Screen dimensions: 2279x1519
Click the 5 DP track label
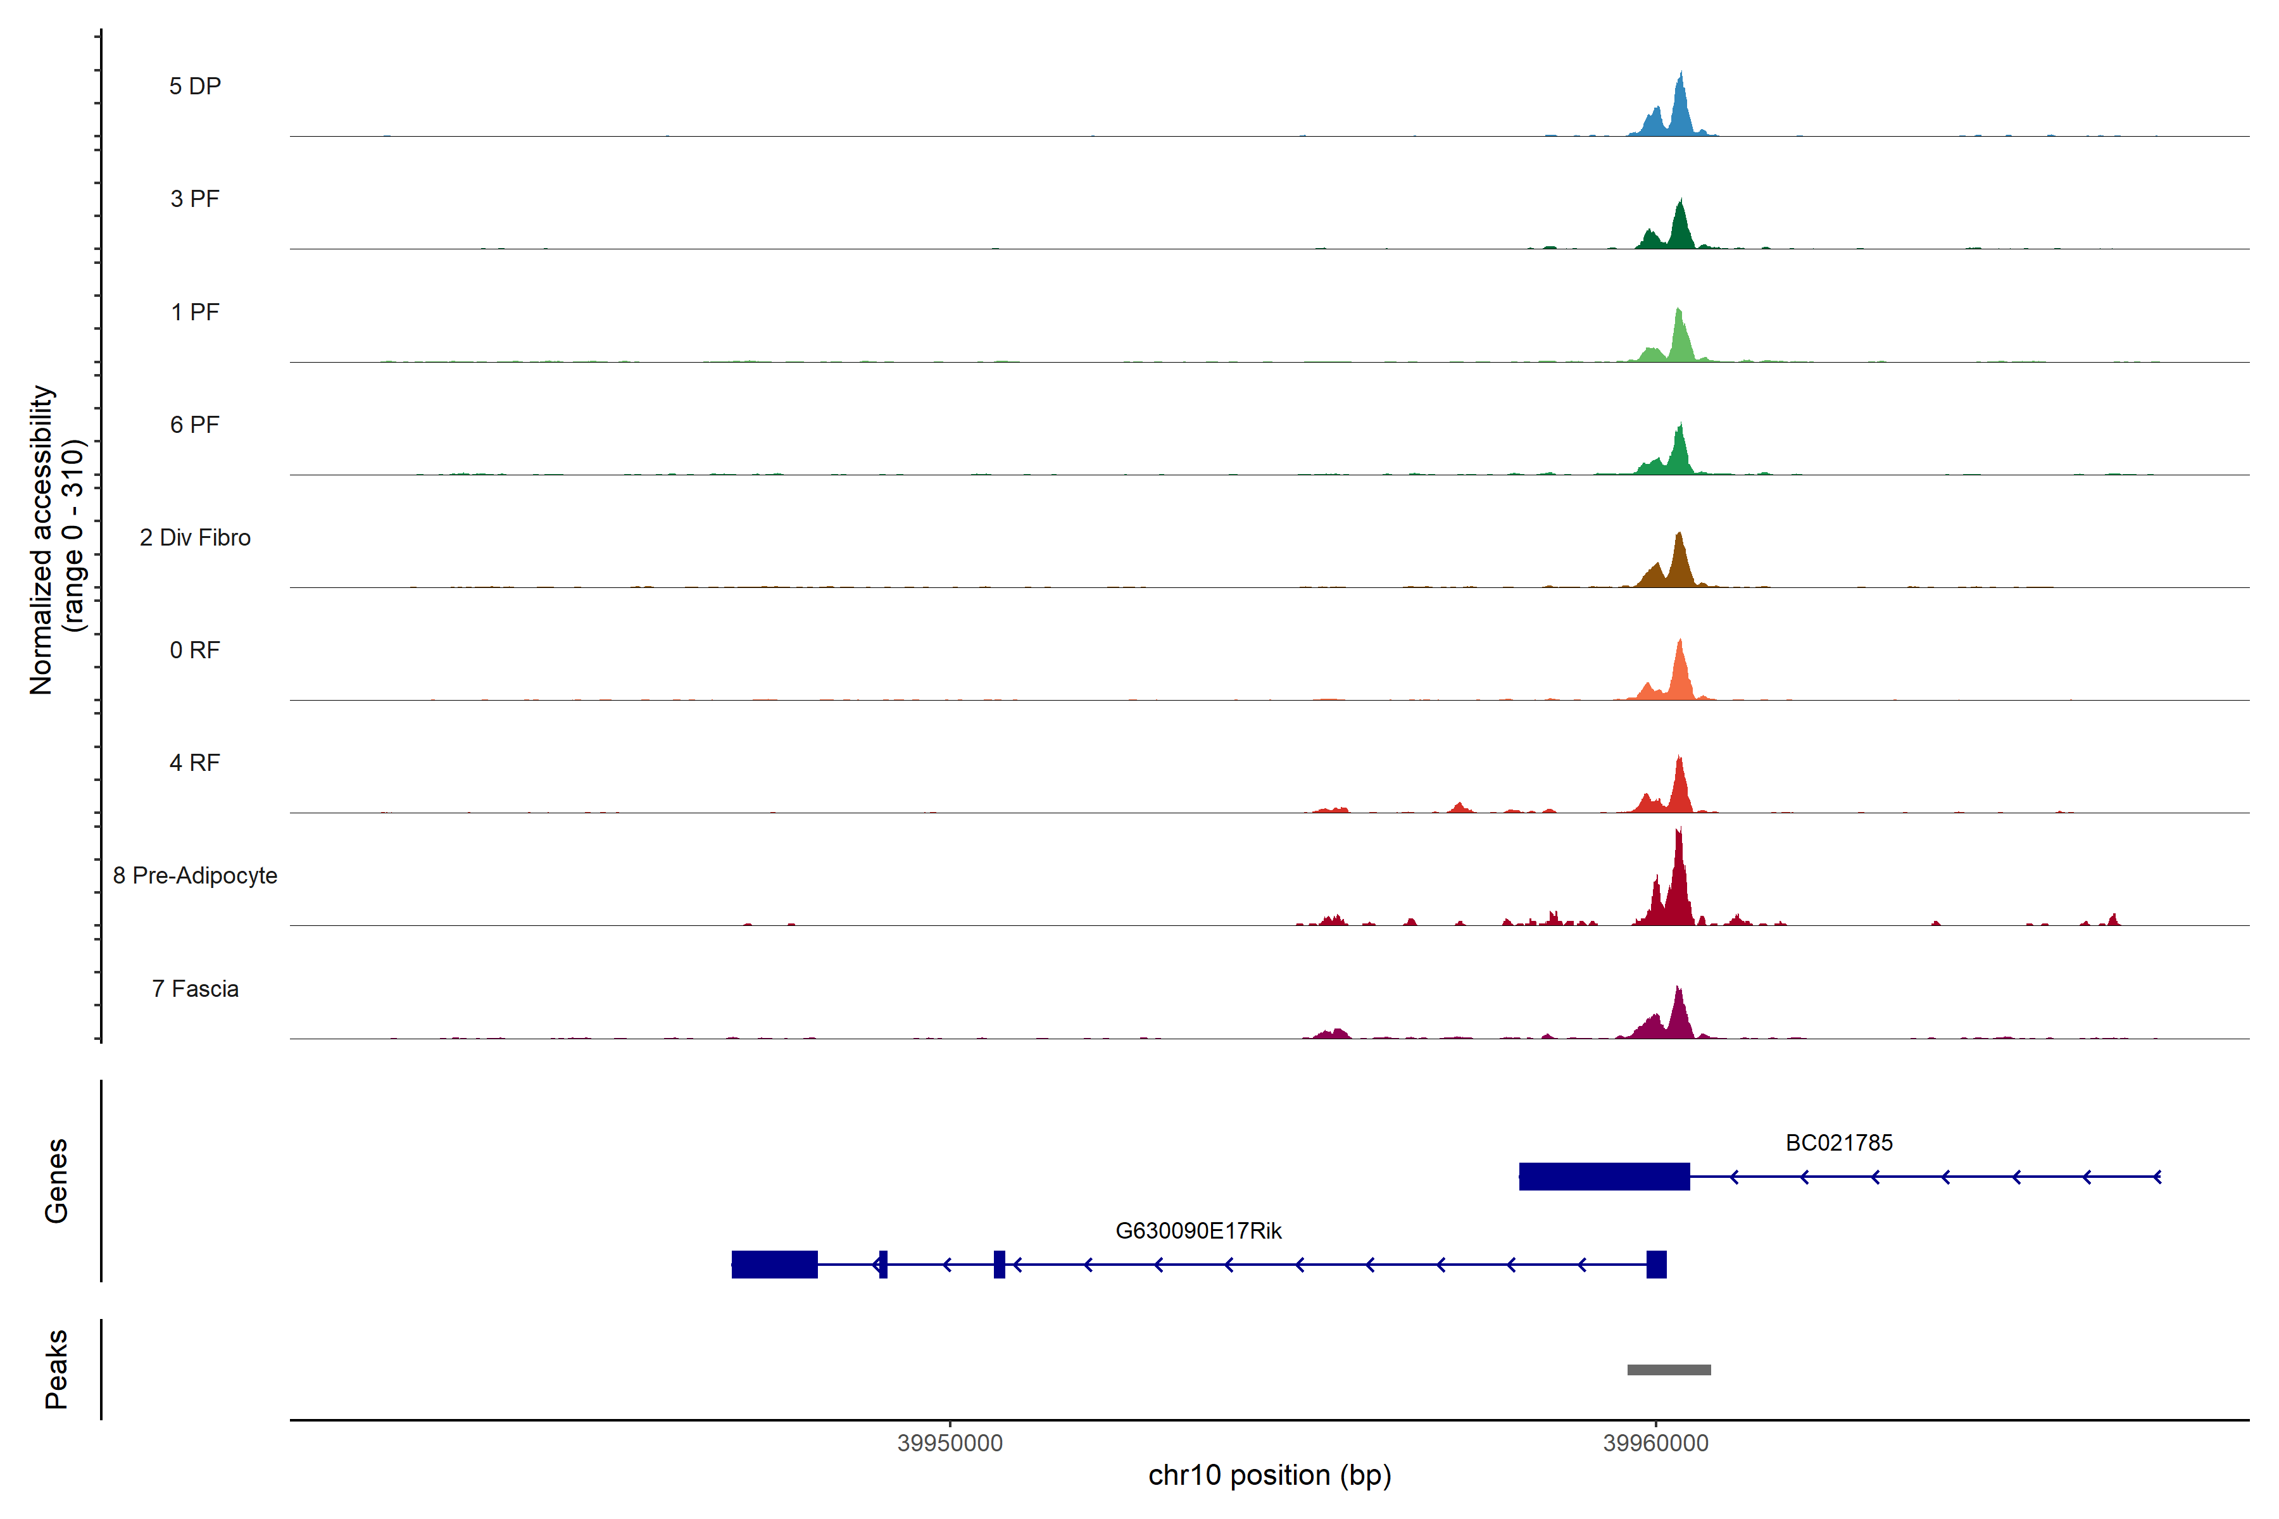pyautogui.click(x=195, y=86)
